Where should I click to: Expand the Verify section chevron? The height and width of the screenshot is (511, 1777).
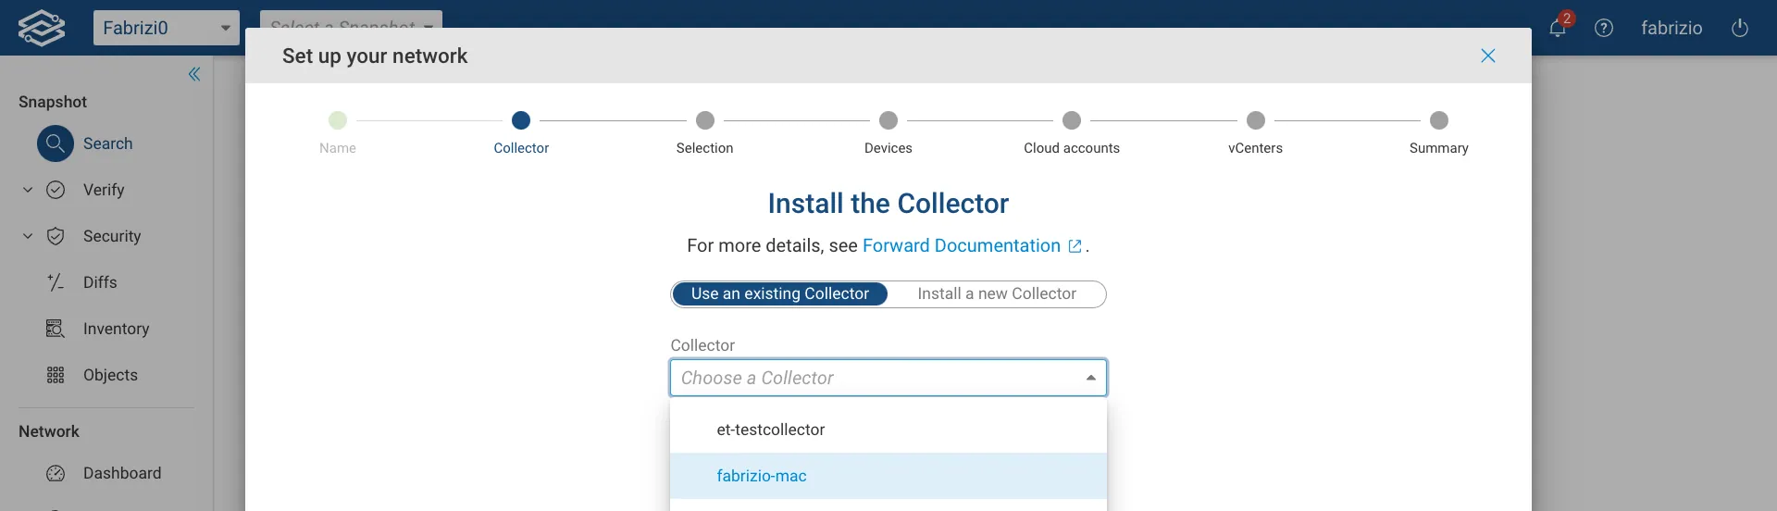pyautogui.click(x=28, y=190)
